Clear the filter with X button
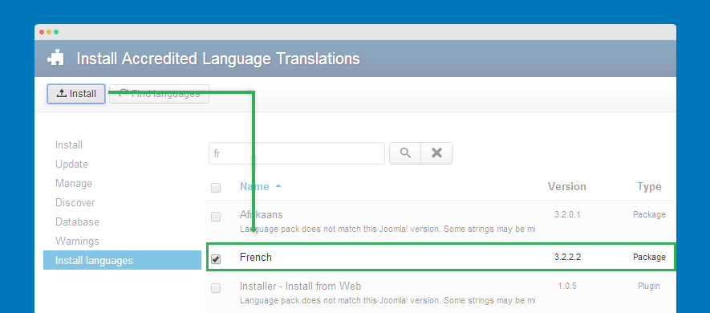710x313 pixels. 436,153
